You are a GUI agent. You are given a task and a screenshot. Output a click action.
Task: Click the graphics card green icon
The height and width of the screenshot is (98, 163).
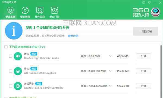pos(18,71)
